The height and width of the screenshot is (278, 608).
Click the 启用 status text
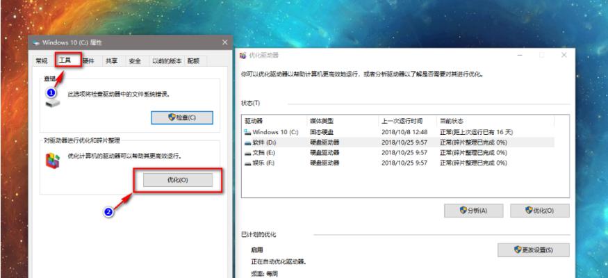[256, 250]
